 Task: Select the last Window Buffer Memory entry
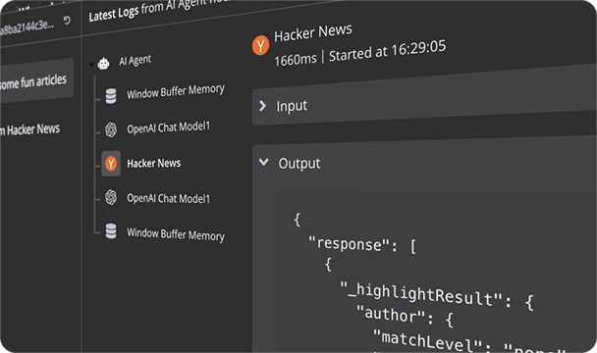(176, 234)
